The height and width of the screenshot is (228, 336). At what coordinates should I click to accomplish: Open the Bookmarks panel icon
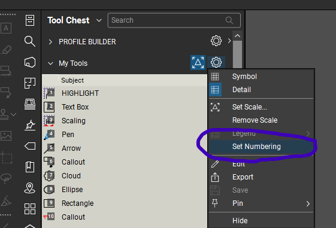tap(30, 167)
